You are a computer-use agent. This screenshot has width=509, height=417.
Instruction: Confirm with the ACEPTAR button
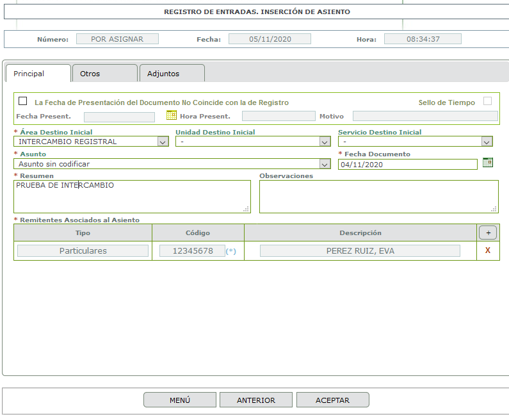tap(333, 400)
